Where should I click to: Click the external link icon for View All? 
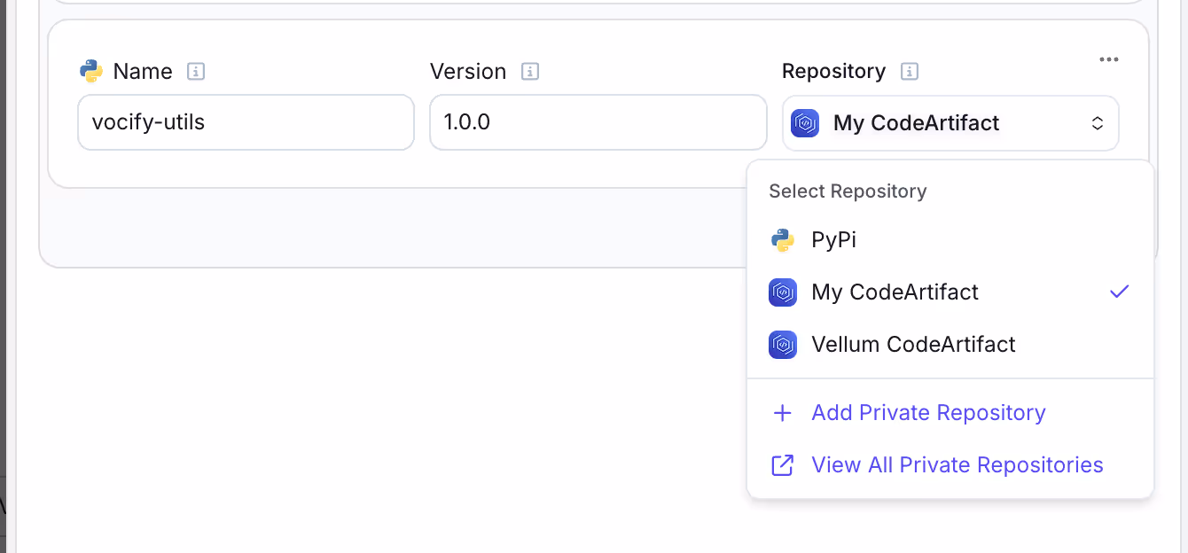point(782,465)
